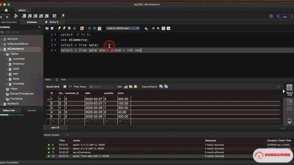Stop query execution icon

74,28
